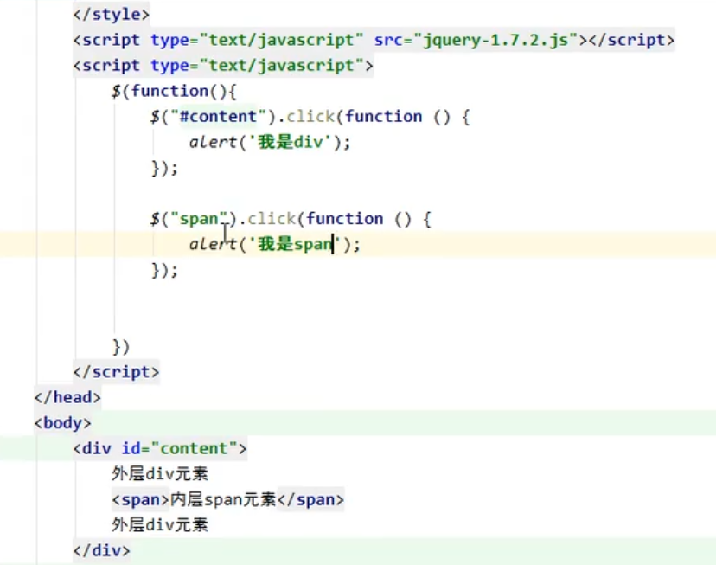Click the 内层span元素 text

point(223,500)
